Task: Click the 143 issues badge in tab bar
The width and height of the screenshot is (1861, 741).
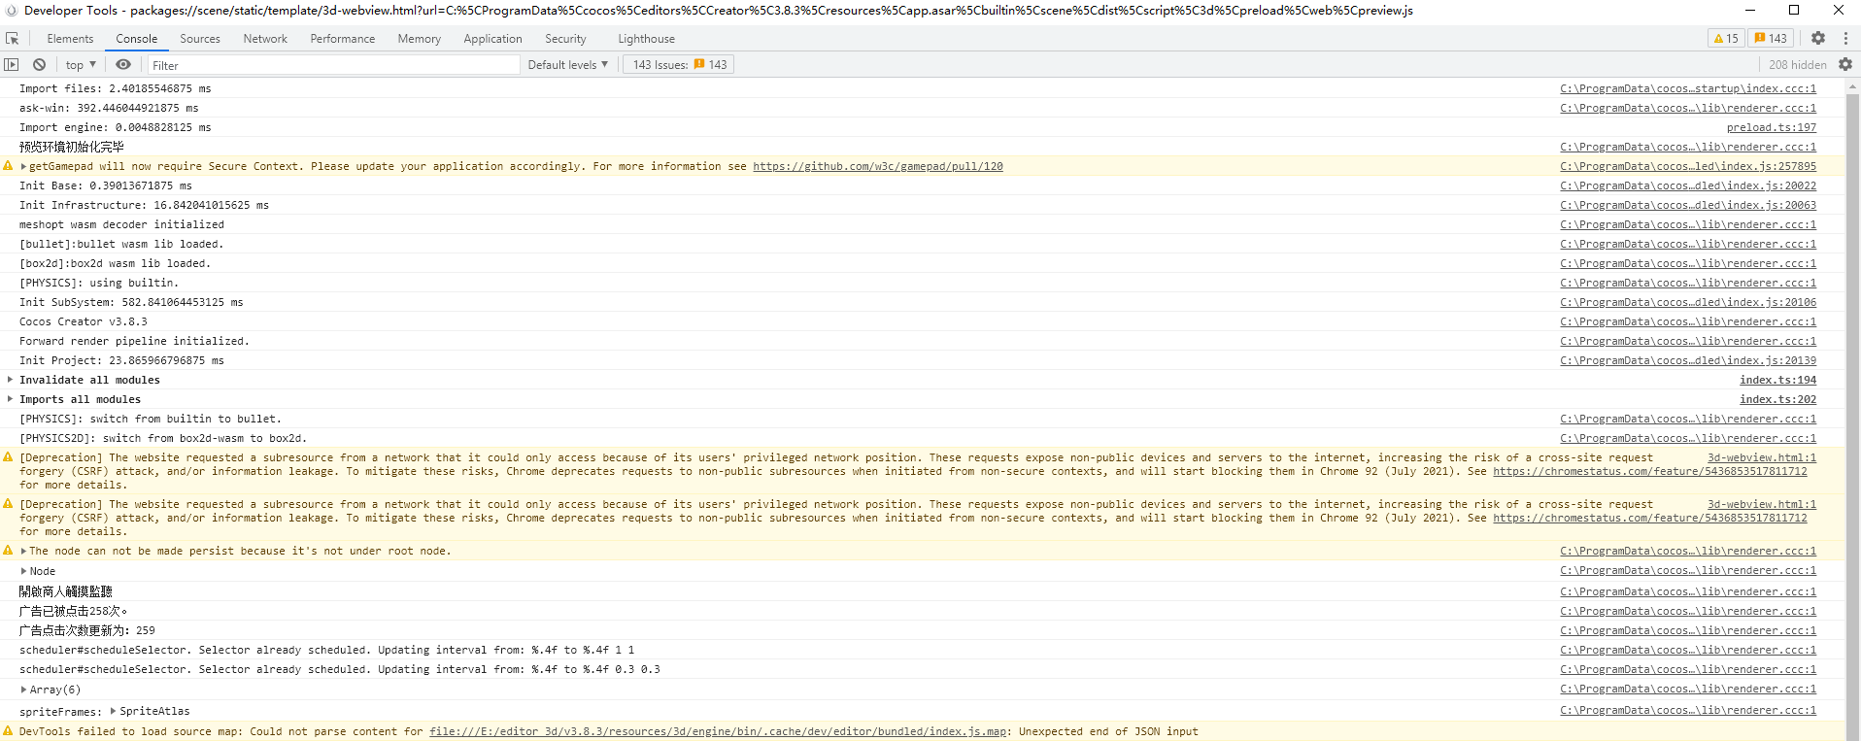Action: (x=1771, y=39)
